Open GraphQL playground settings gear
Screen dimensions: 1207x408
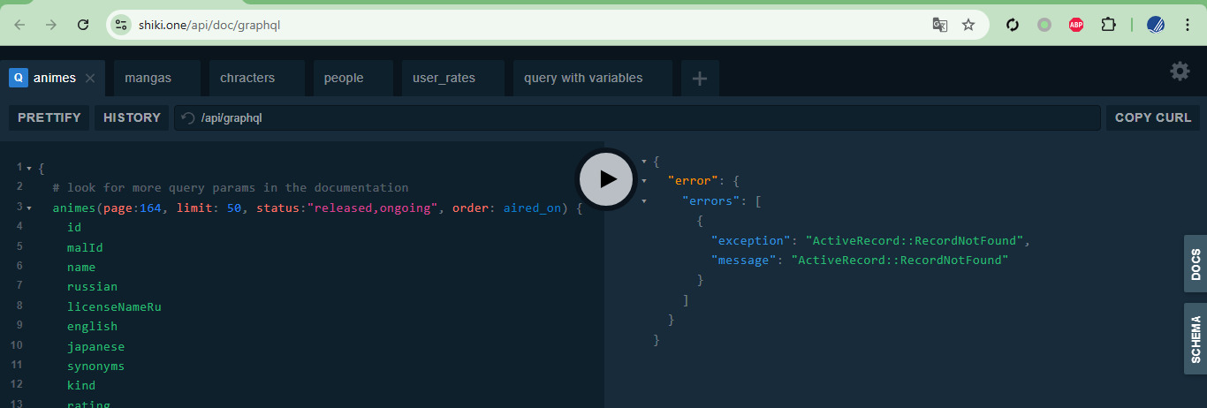pos(1180,72)
